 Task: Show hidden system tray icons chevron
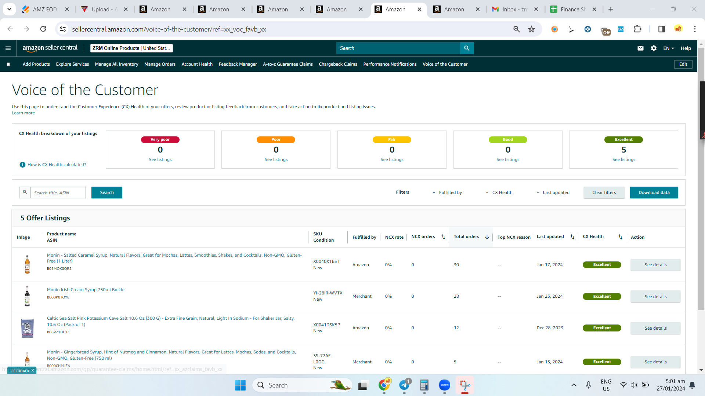pyautogui.click(x=574, y=385)
